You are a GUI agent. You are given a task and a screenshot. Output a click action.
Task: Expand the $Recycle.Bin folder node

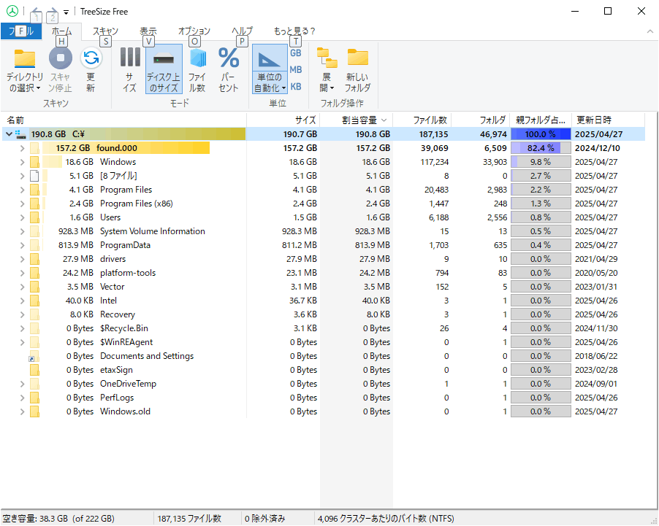(22, 328)
